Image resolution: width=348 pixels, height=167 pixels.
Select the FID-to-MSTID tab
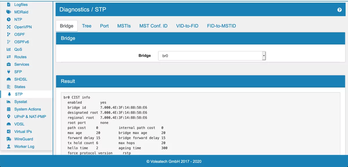point(221,26)
